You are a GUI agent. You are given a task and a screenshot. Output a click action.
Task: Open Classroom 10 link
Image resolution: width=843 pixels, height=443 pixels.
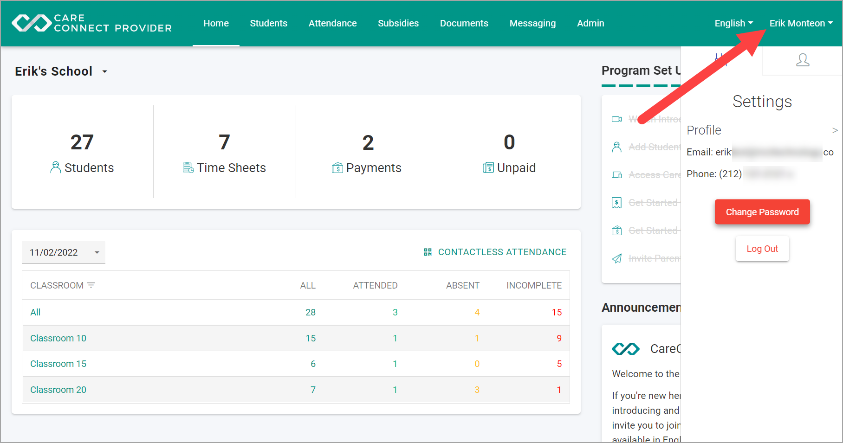[58, 338]
